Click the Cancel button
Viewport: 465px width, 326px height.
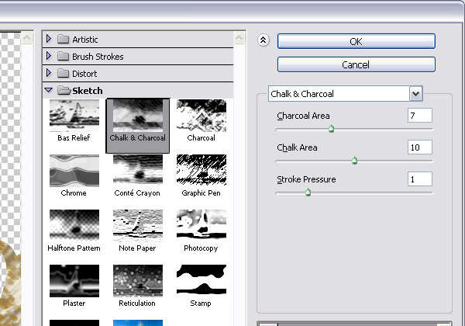(356, 64)
